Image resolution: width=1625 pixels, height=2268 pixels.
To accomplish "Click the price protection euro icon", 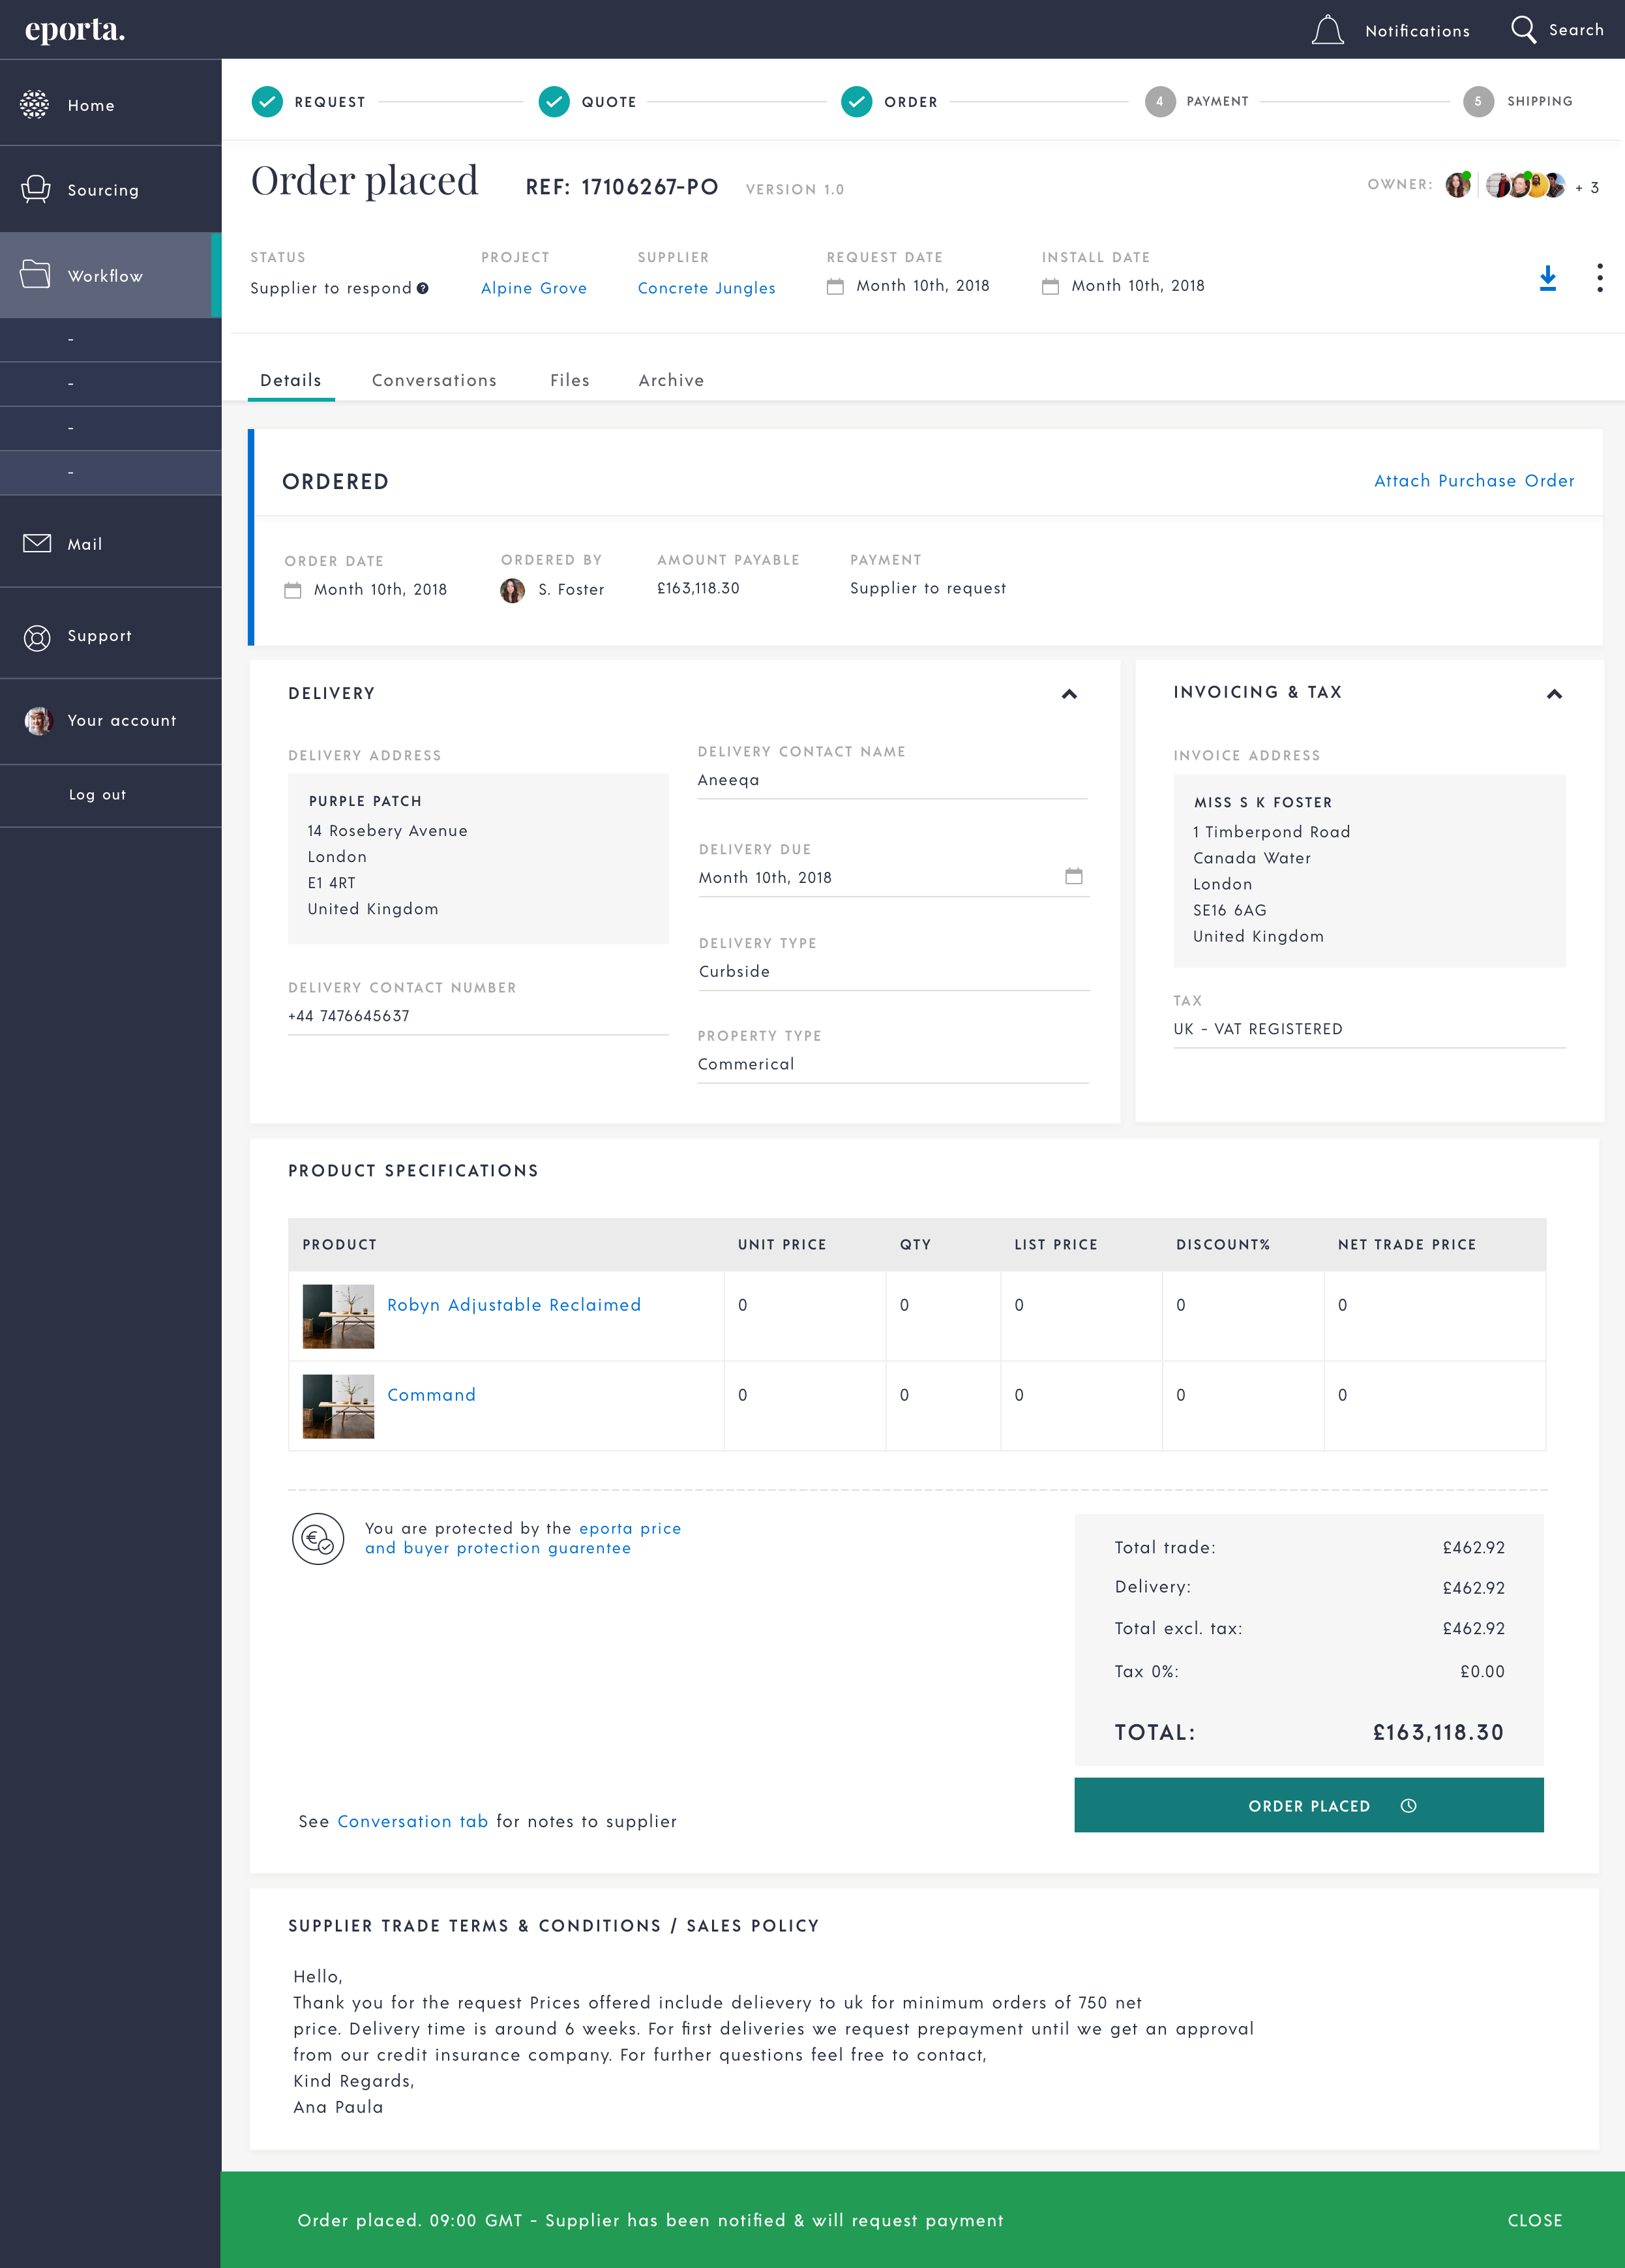I will [318, 1538].
